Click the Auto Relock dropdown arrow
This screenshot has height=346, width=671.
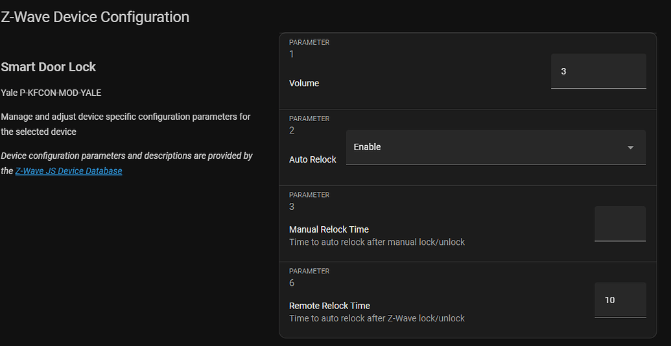click(630, 148)
